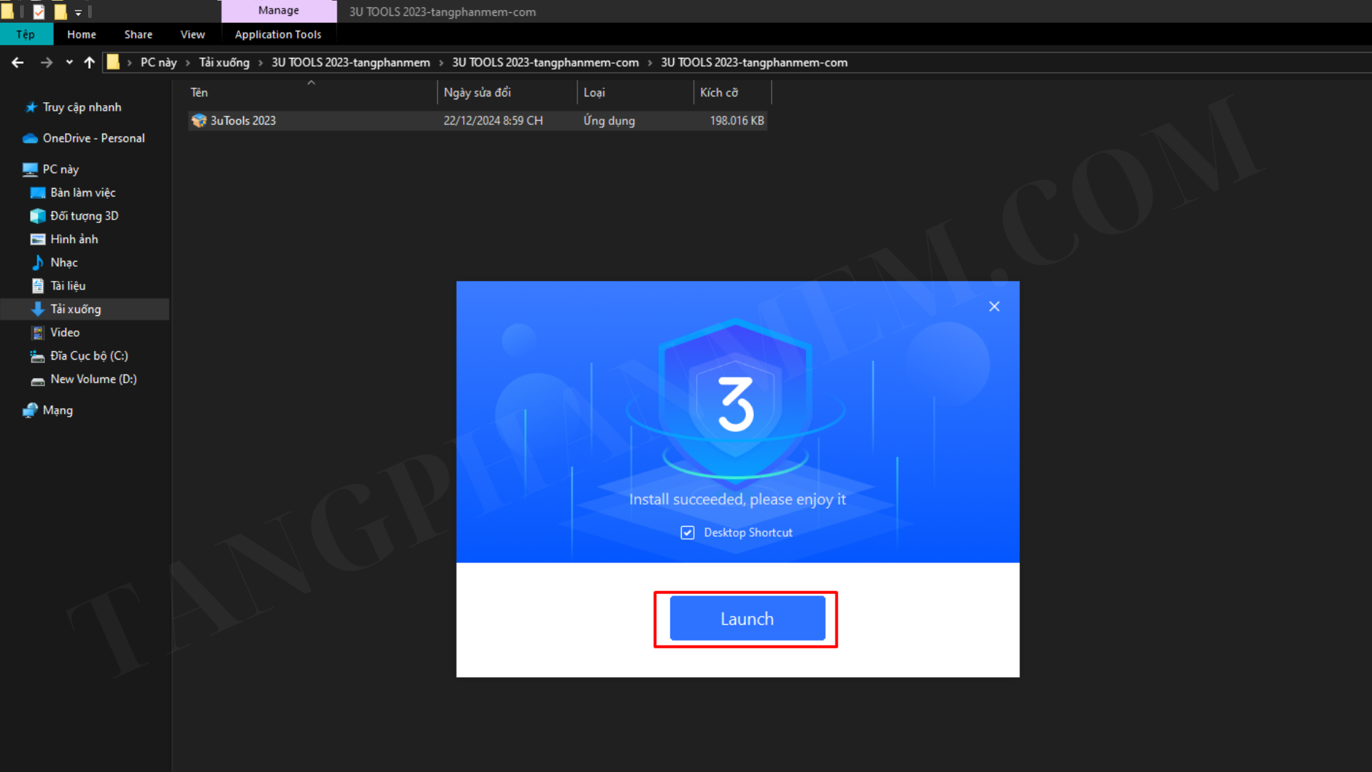Open the OneDrive - Personal cloud icon

click(x=30, y=138)
